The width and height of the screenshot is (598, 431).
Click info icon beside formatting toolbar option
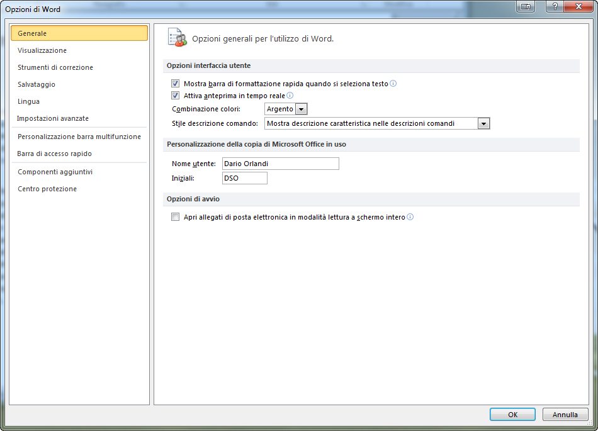coord(393,84)
